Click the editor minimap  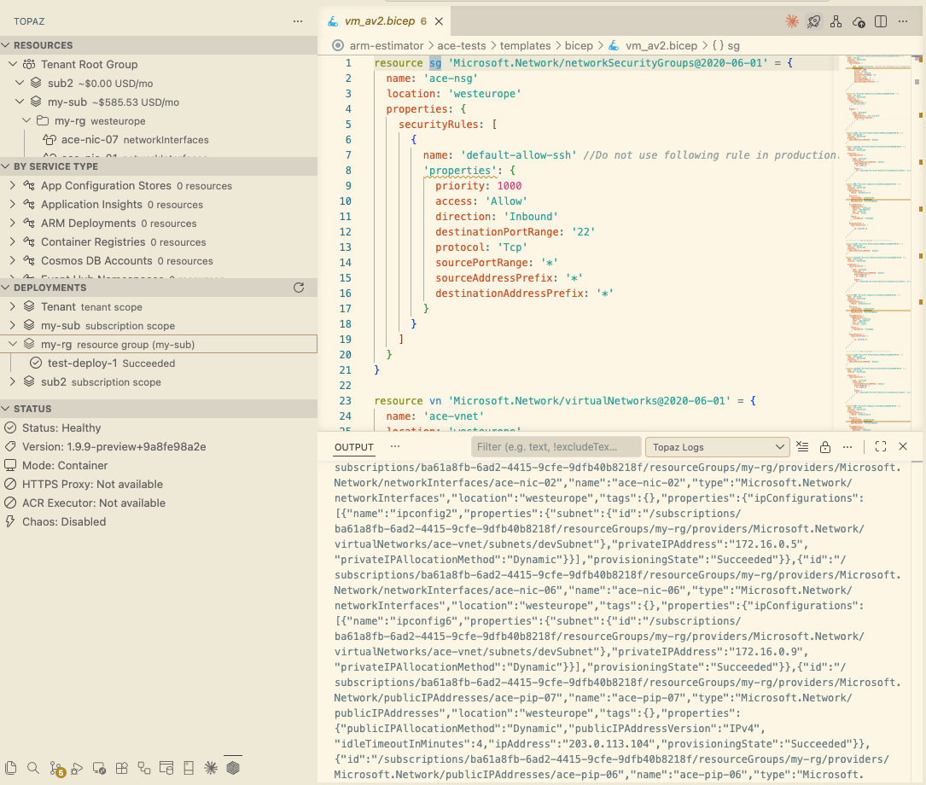tap(877, 242)
